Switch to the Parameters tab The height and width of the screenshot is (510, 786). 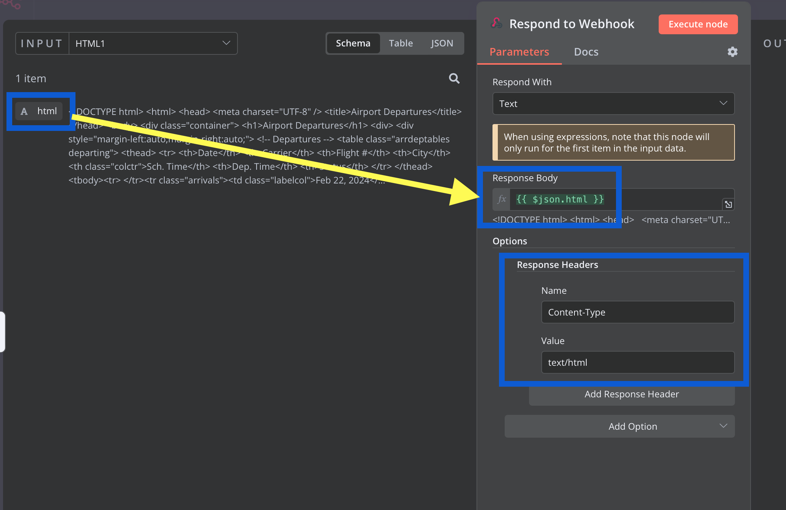tap(518, 51)
